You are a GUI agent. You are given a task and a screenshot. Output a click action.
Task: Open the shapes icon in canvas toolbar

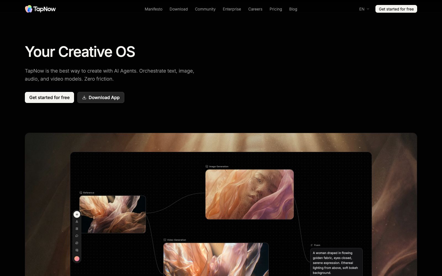(x=77, y=222)
